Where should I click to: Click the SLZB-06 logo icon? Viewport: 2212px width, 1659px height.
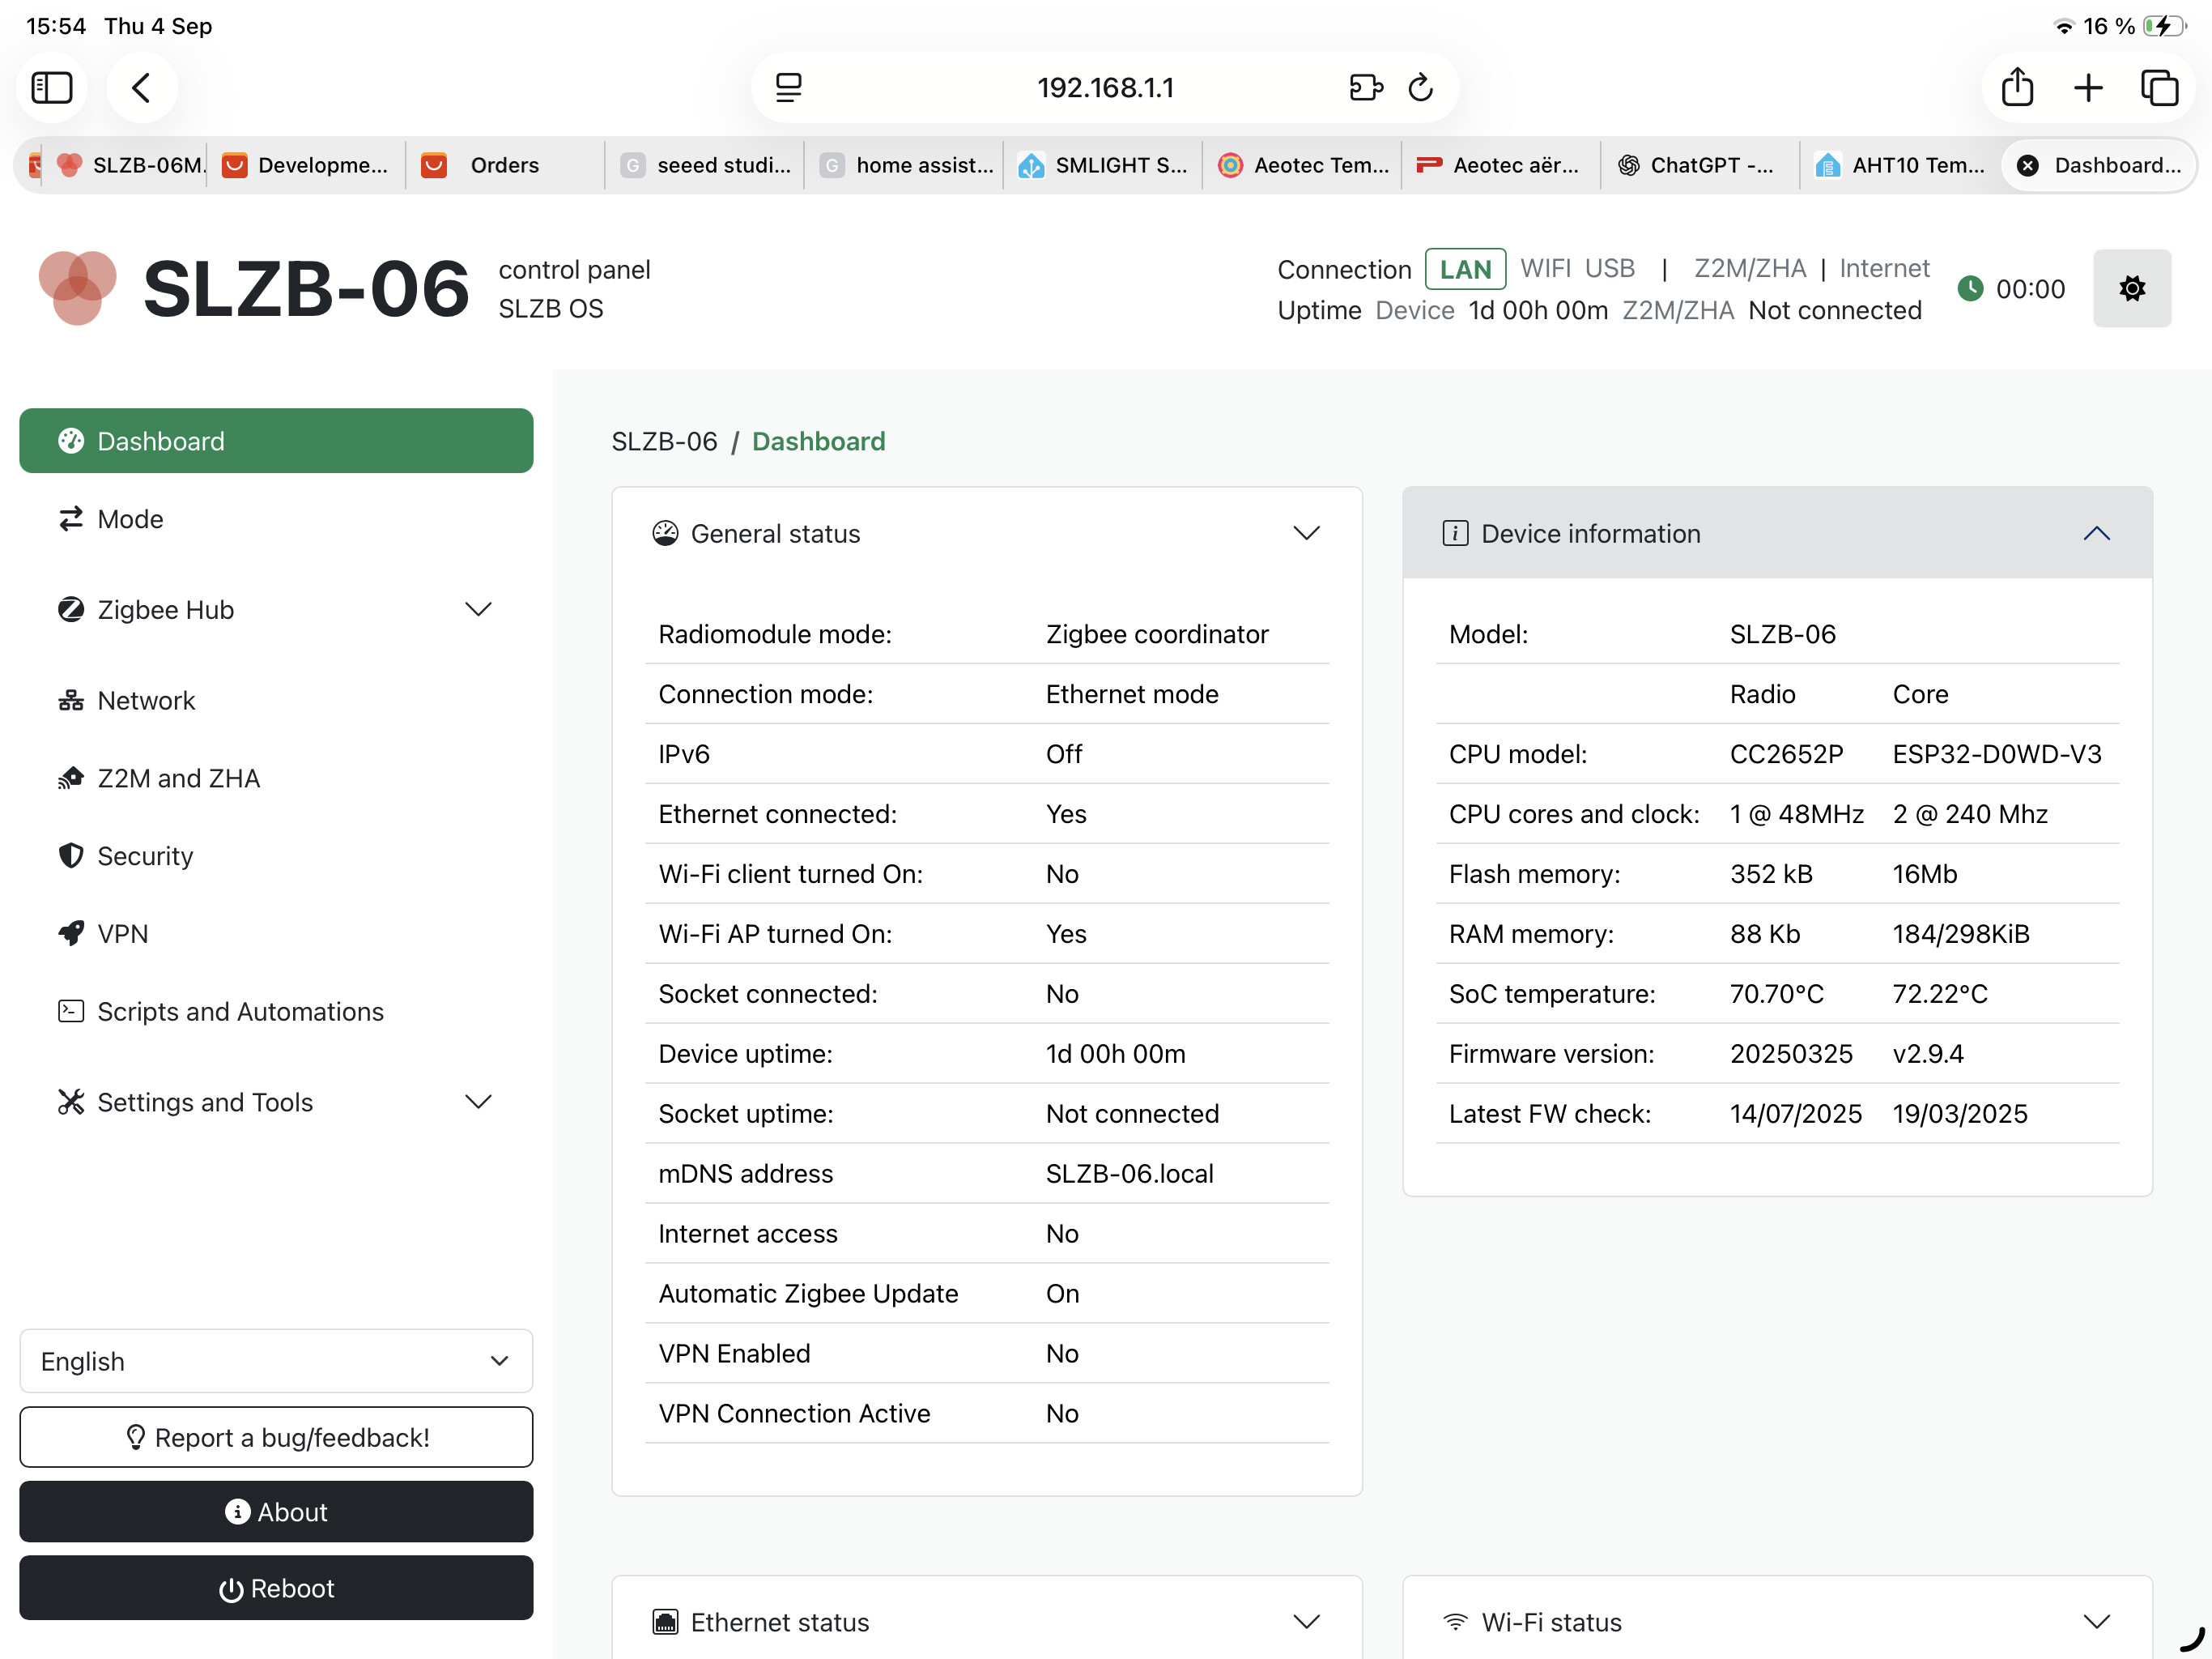coord(77,288)
